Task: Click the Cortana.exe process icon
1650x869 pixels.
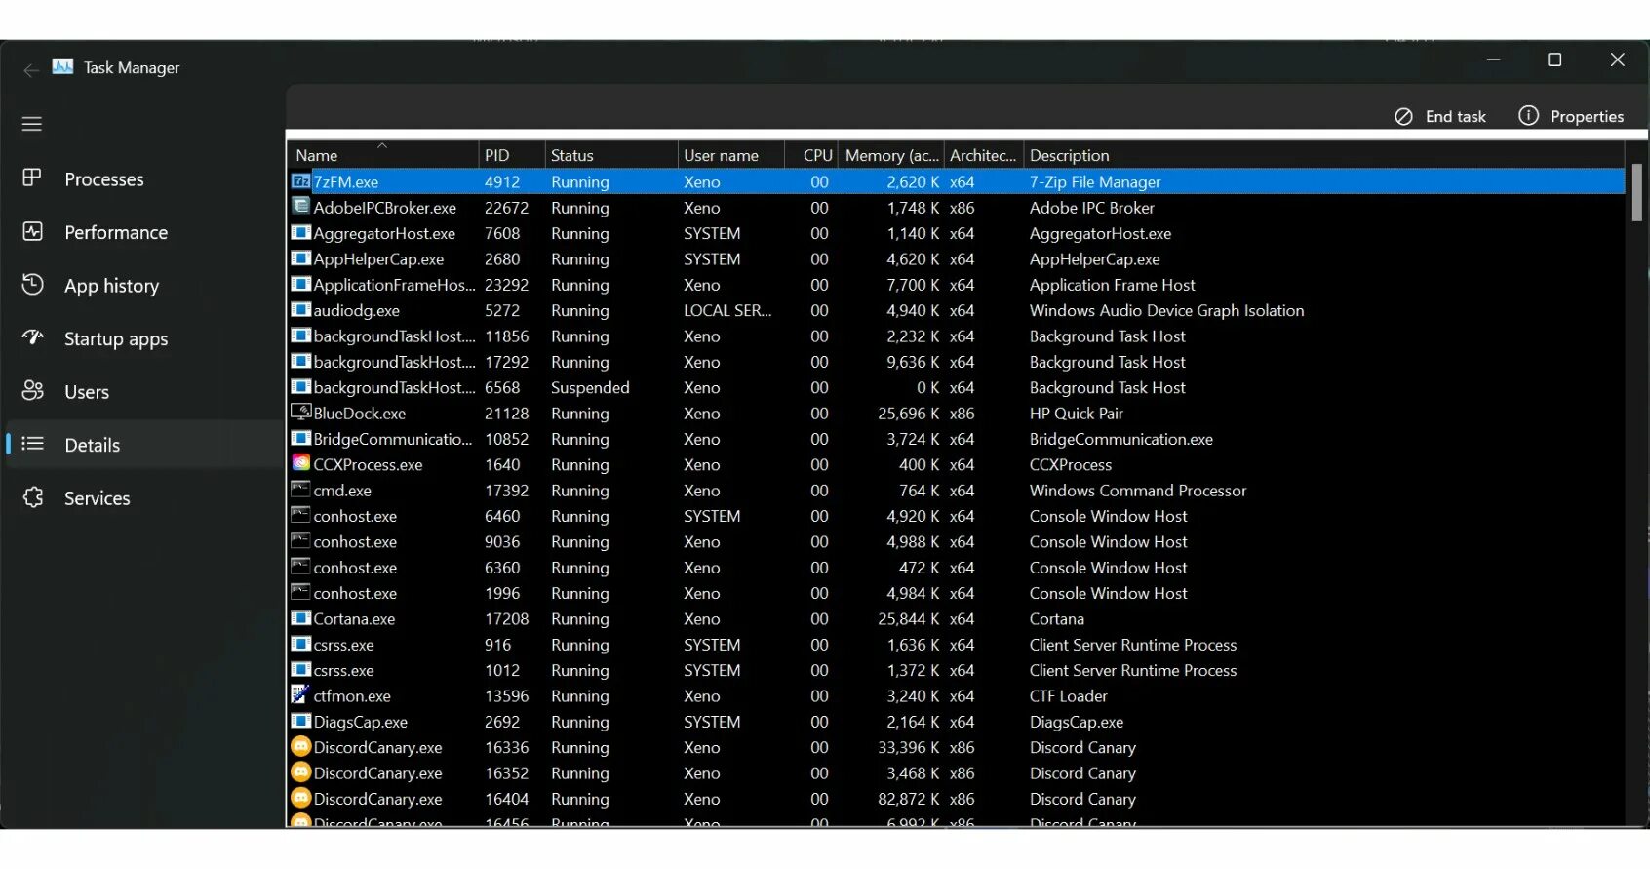Action: (x=301, y=617)
